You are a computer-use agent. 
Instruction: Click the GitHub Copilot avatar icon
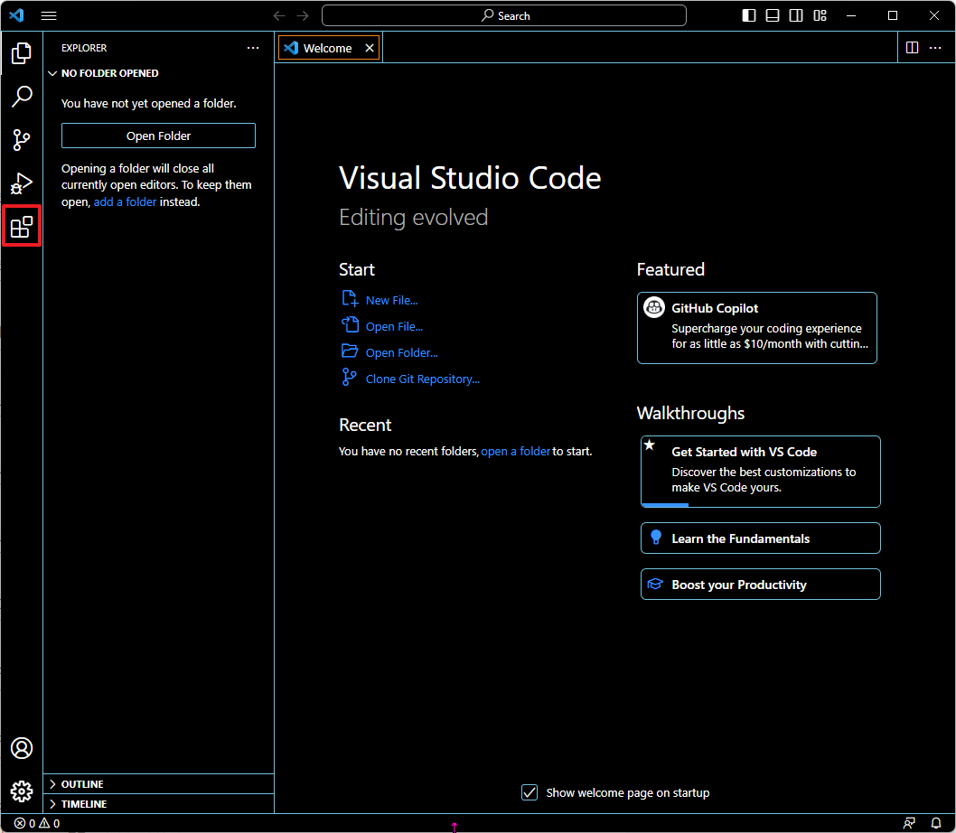[x=653, y=307]
